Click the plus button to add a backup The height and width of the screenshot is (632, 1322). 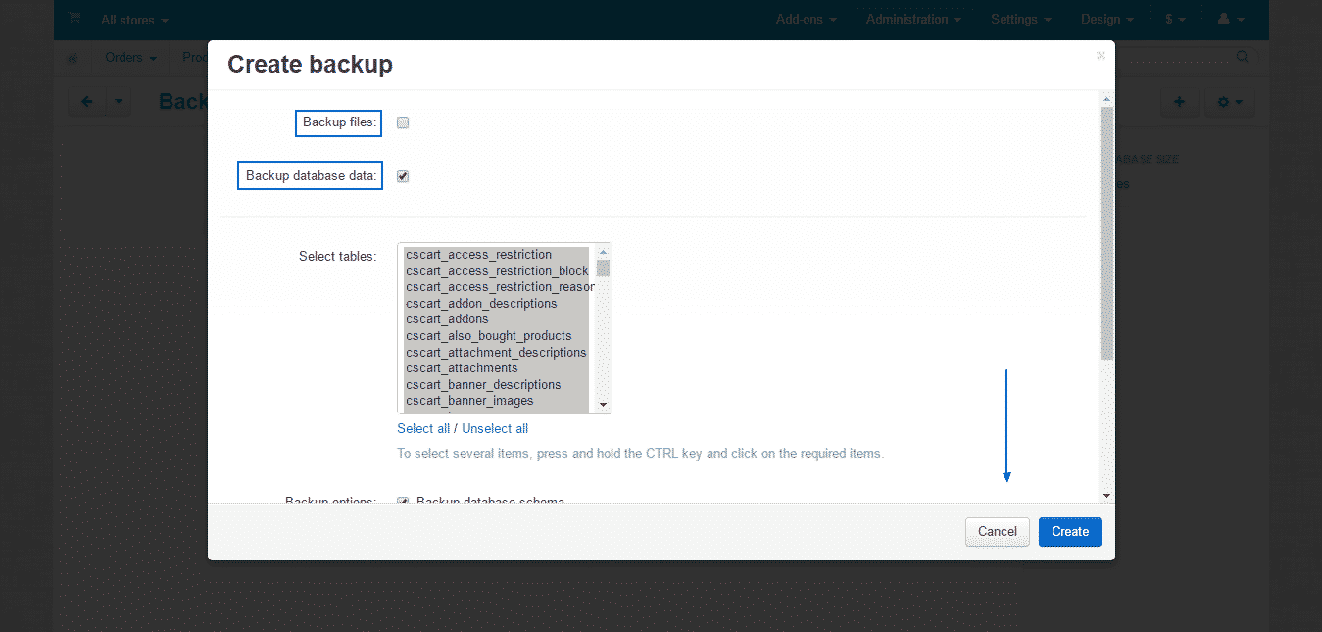(x=1179, y=101)
